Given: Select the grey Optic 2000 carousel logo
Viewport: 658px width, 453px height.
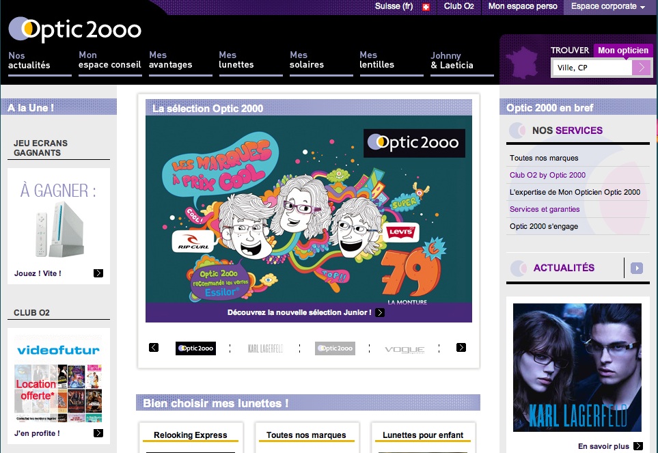Looking at the screenshot, I should [x=335, y=348].
